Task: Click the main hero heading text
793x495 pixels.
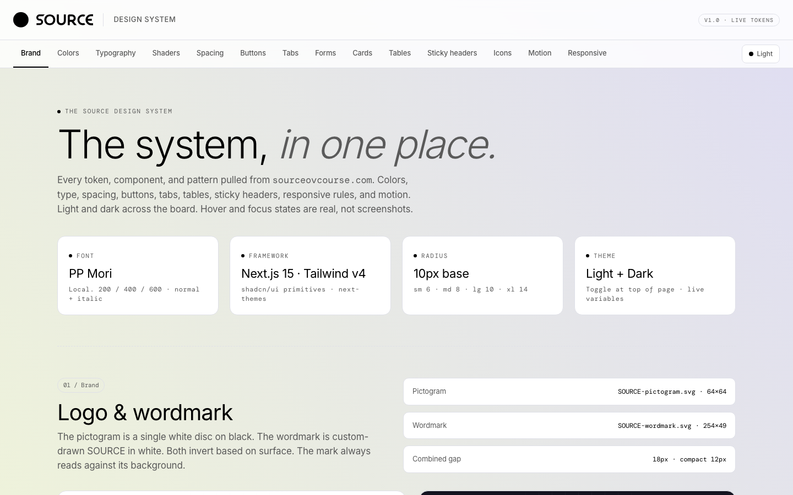Action: [278, 145]
